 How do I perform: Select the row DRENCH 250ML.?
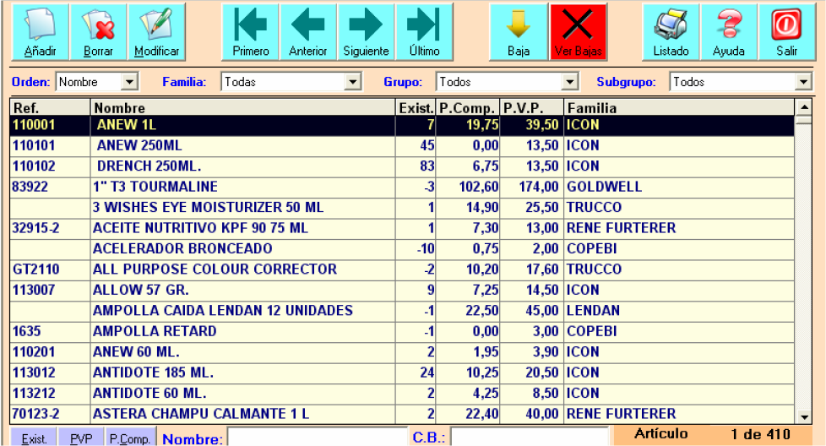(x=402, y=166)
